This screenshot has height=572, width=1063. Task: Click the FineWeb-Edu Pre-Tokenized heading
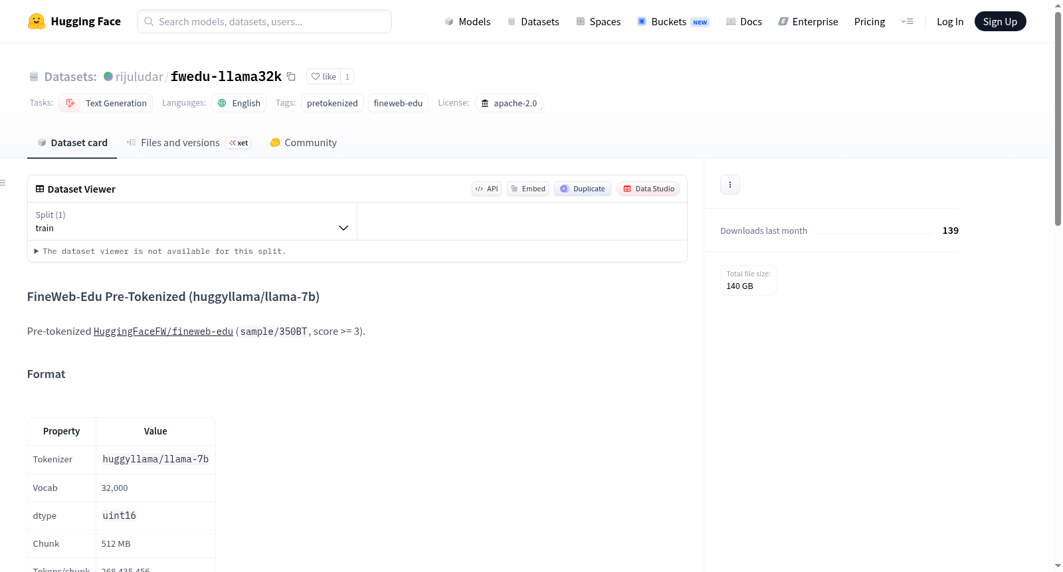[x=173, y=296]
